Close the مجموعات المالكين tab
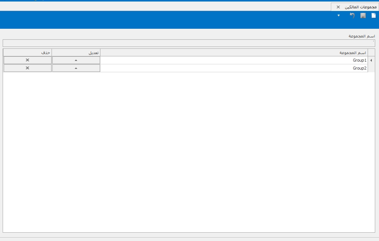Image resolution: width=379 pixels, height=241 pixels. [x=338, y=7]
